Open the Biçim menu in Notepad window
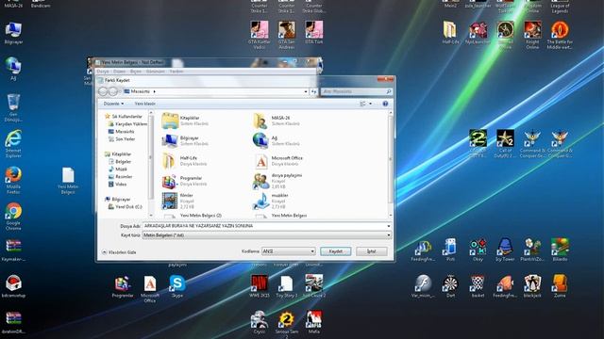 click(x=136, y=72)
